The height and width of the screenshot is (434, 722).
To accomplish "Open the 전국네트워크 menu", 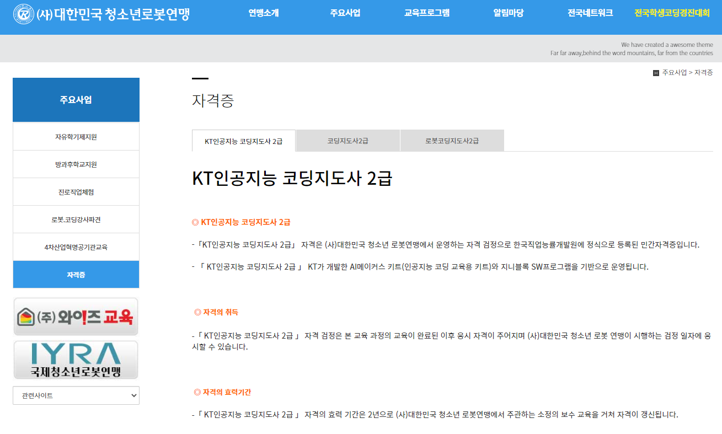I will tap(590, 13).
